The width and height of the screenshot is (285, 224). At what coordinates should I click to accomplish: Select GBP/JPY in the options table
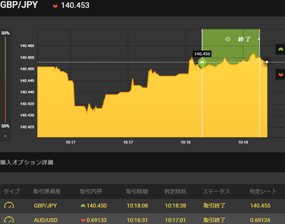click(x=45, y=206)
